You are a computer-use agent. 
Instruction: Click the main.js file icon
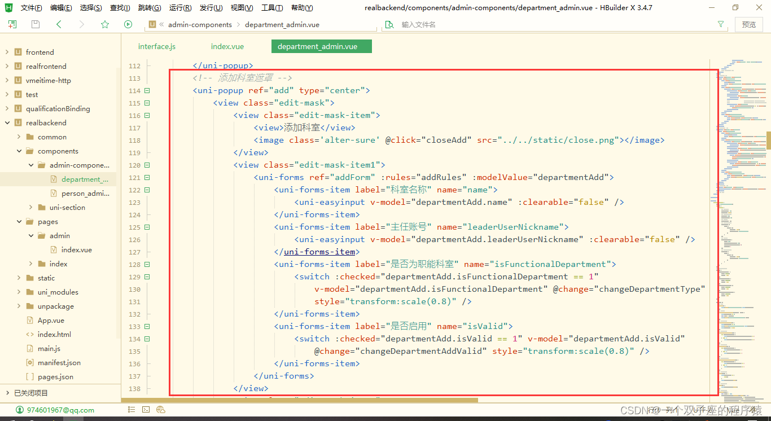(30, 348)
